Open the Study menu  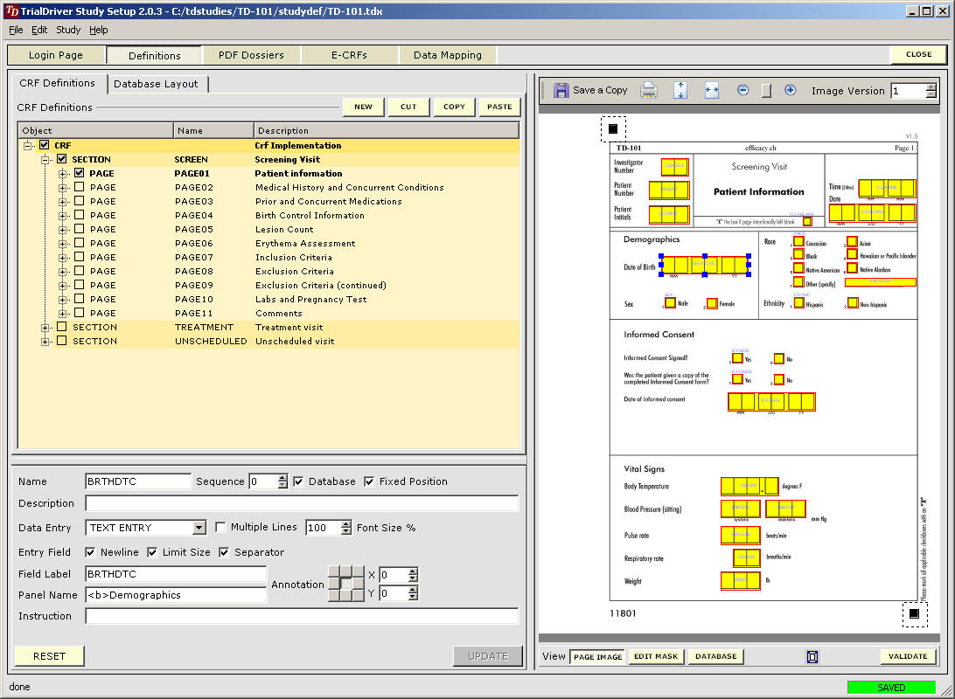[x=68, y=30]
